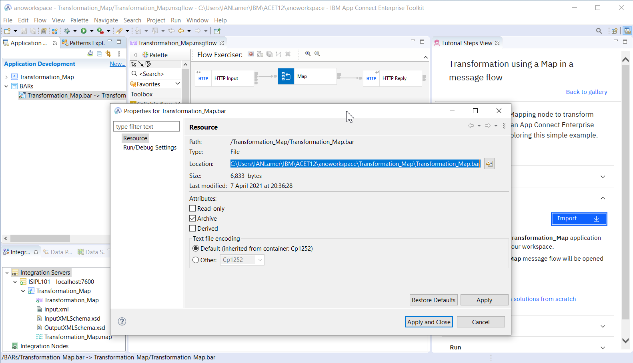This screenshot has height=363, width=633.
Task: Collapse the Integration Servers tree node
Action: 7,273
